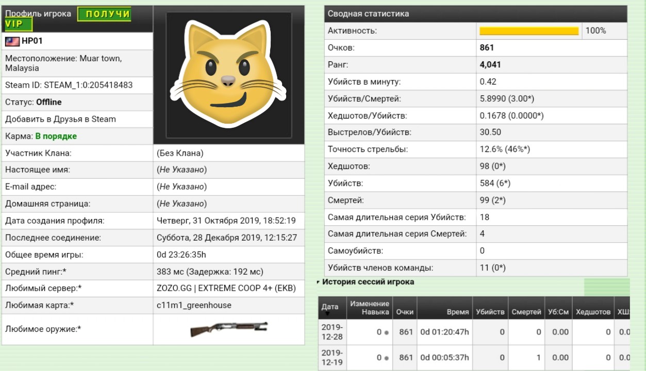Viewport: 646px width, 371px height.
Task: Click the shotgun favorite weapon image
Action: [229, 329]
